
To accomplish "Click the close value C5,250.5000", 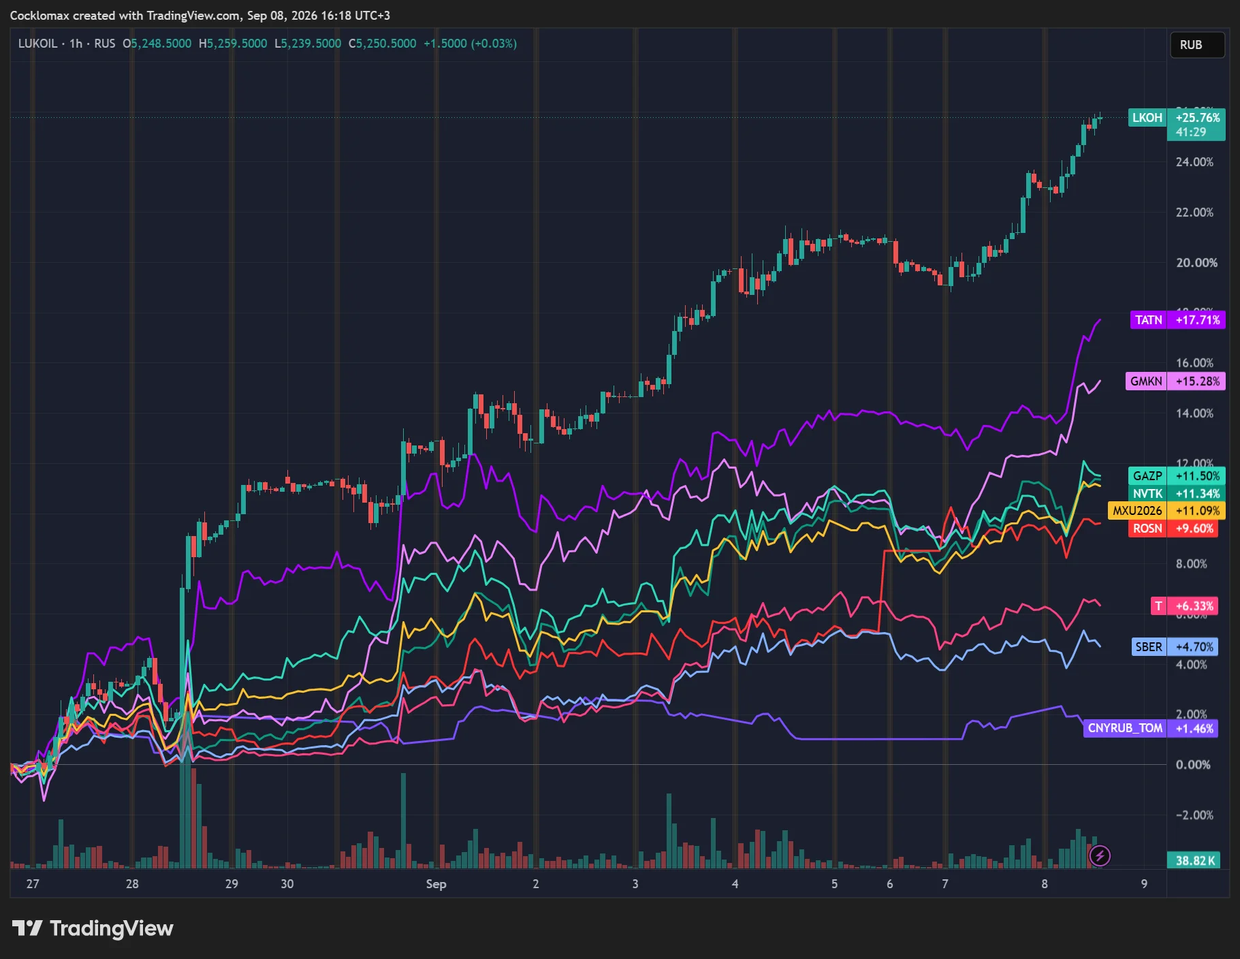I will click(x=383, y=44).
